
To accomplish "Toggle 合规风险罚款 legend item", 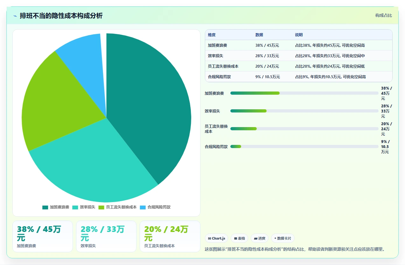I will coord(155,207).
